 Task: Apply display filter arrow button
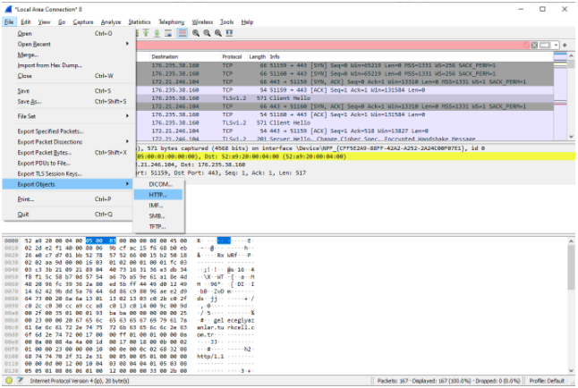coord(545,45)
